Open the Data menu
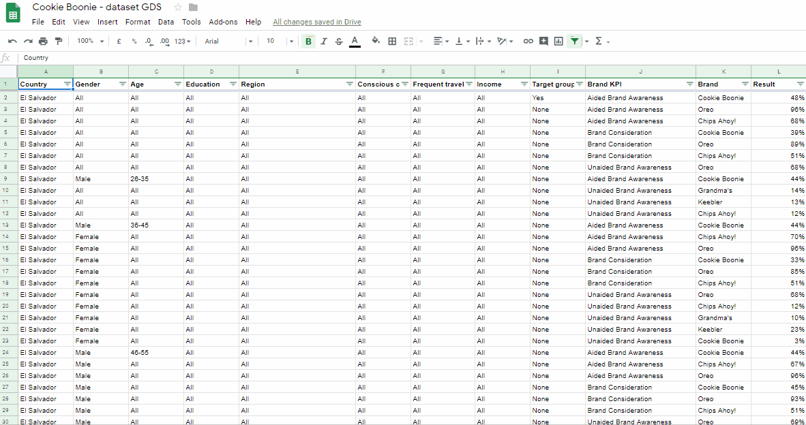 tap(166, 22)
